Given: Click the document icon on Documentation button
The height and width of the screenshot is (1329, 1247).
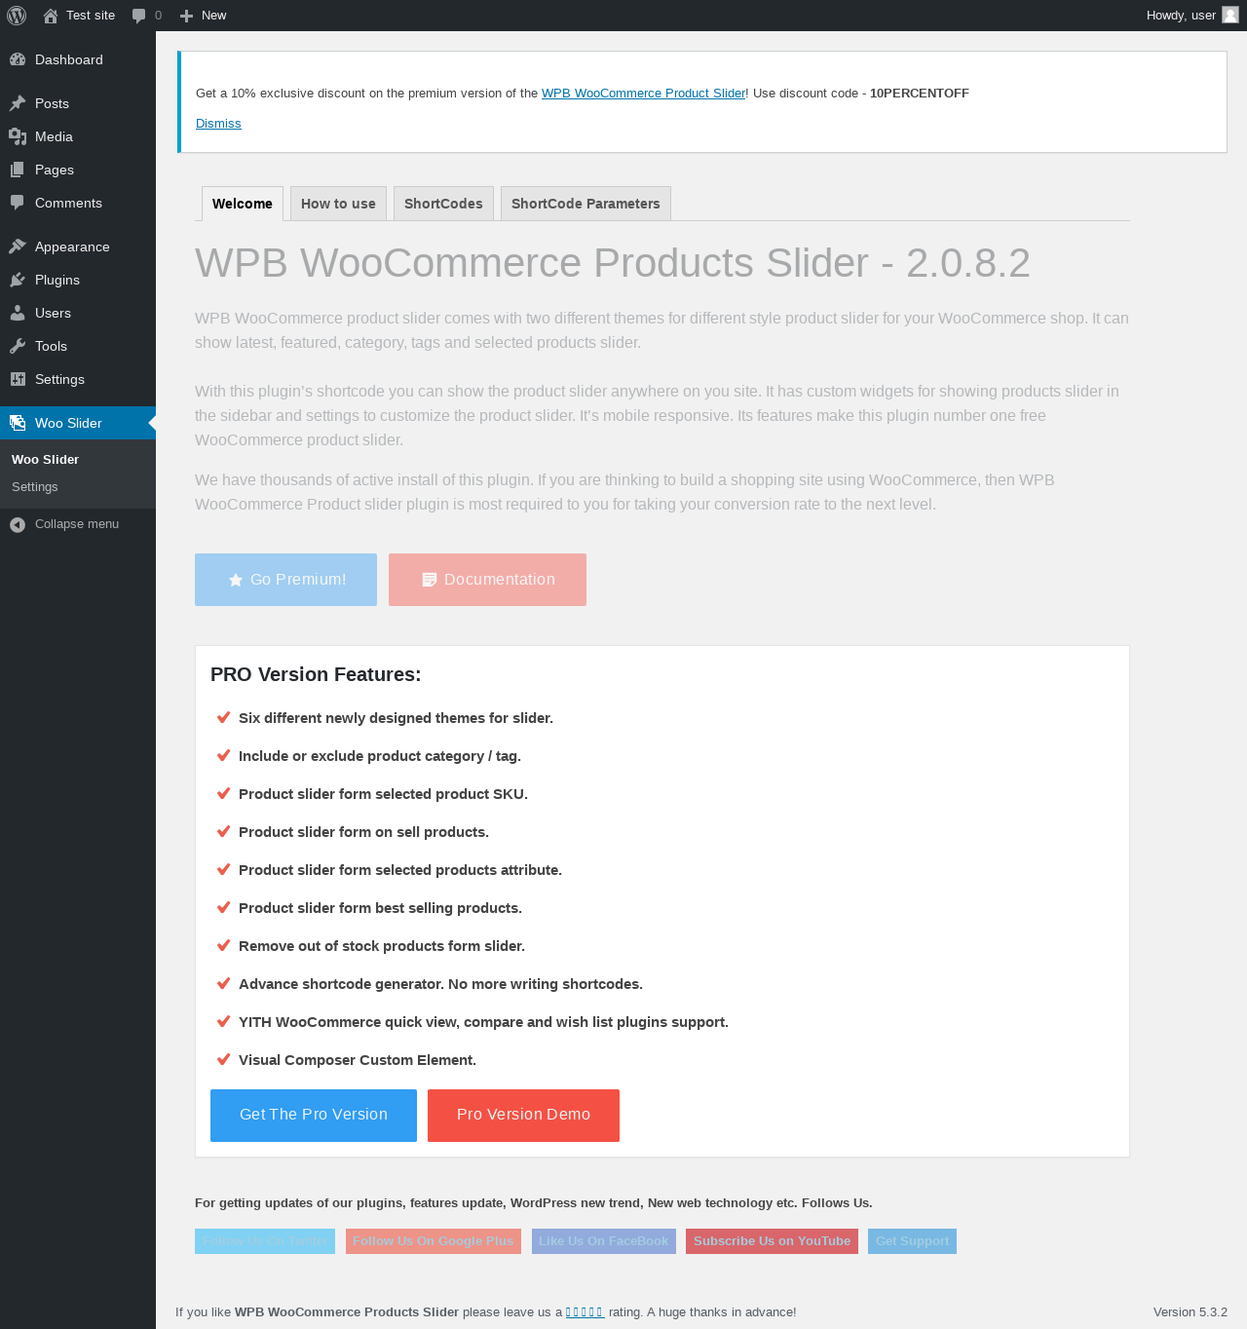Looking at the screenshot, I should click(429, 580).
